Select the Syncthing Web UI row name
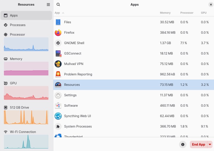Screen dimensions: 214x151 click(77, 116)
